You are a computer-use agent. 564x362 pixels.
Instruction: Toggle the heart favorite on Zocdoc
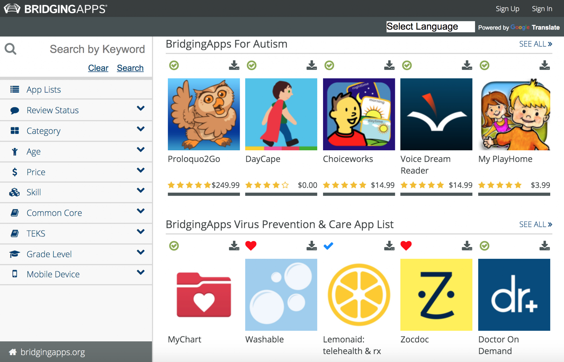406,245
